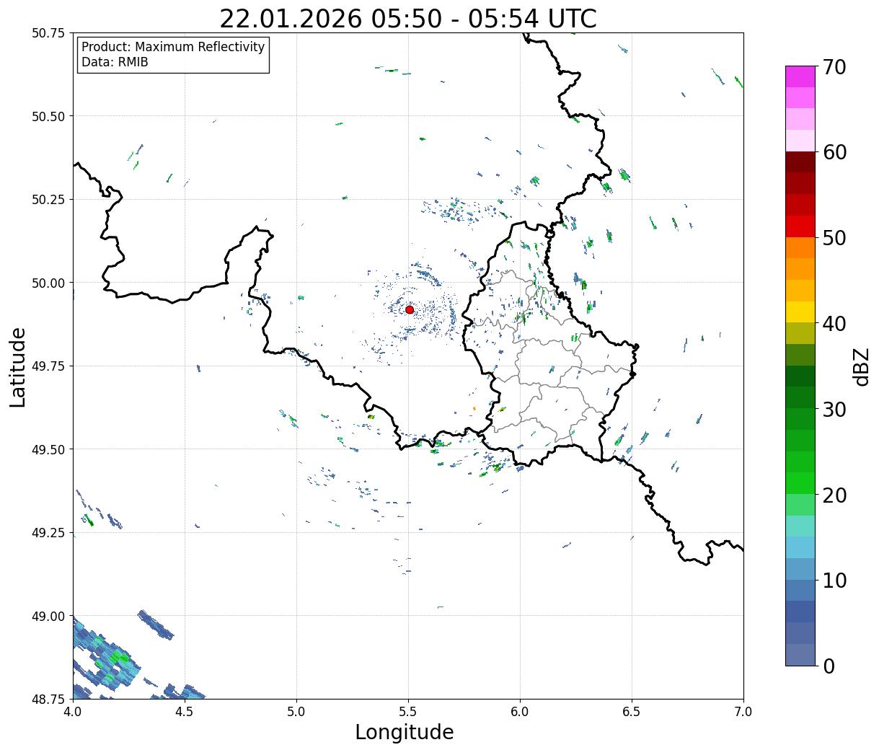Click the magenta top colorbar segment
Viewport: 879px width, 750px height.
800,76
